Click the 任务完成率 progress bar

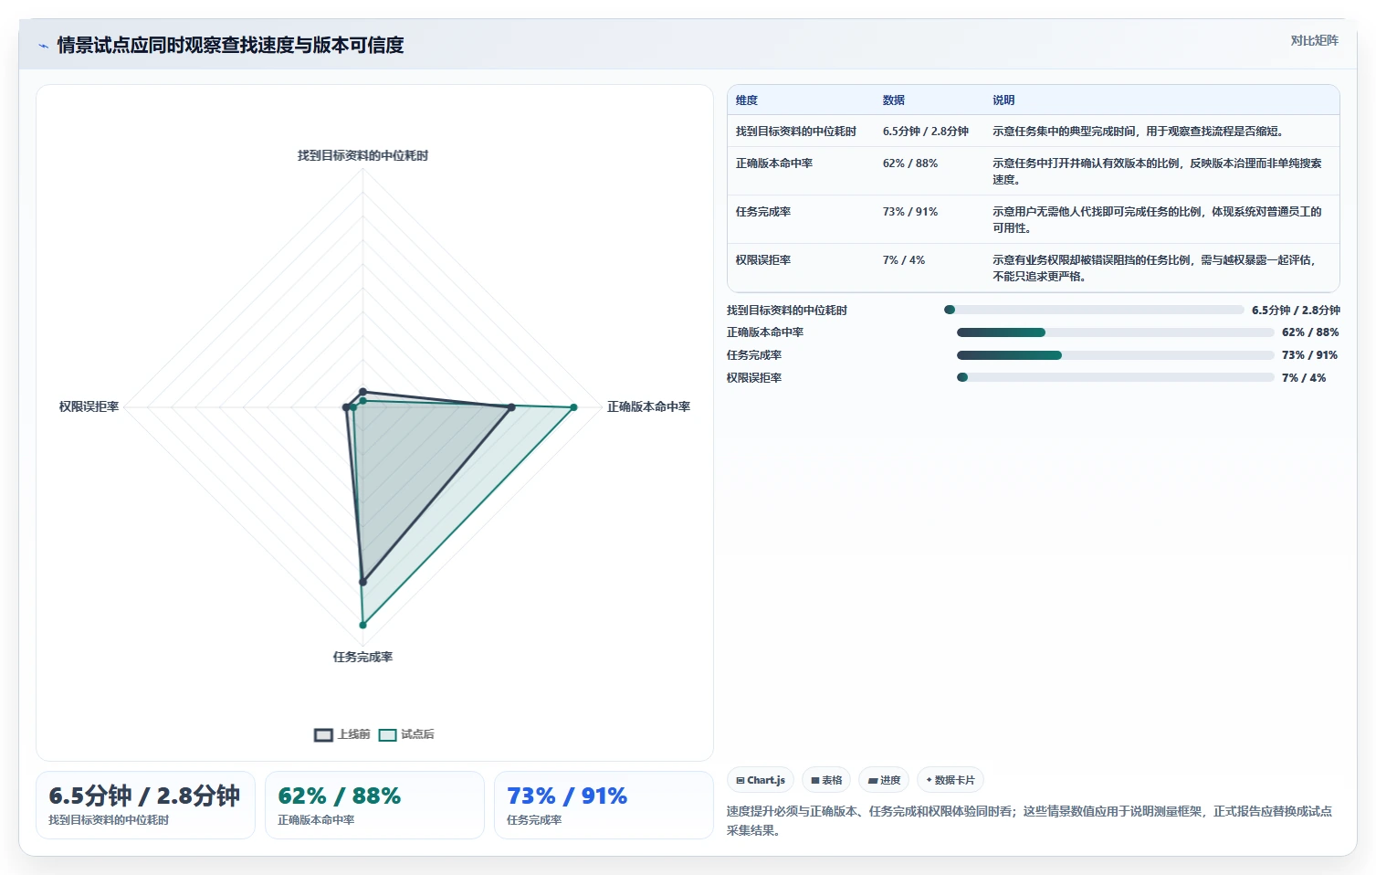pyautogui.click(x=1115, y=355)
